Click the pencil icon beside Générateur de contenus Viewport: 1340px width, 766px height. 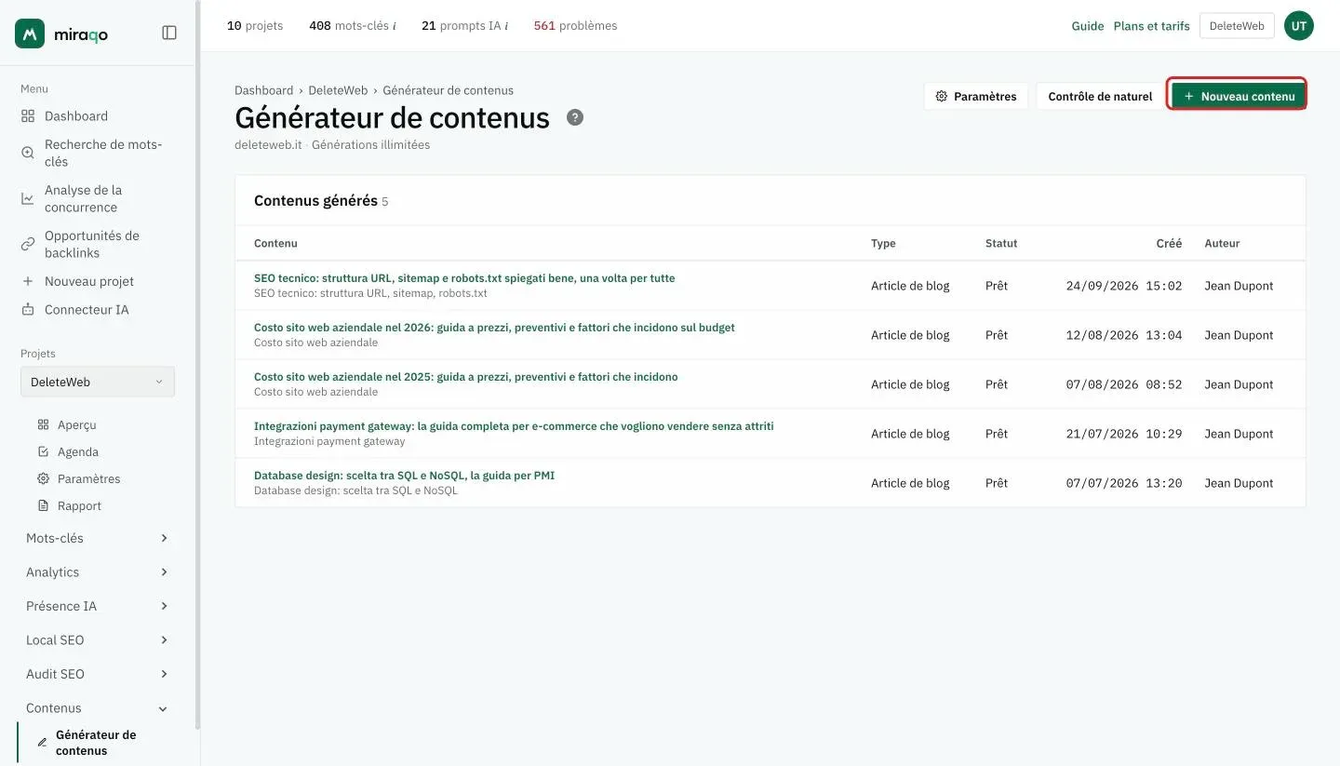(x=42, y=743)
